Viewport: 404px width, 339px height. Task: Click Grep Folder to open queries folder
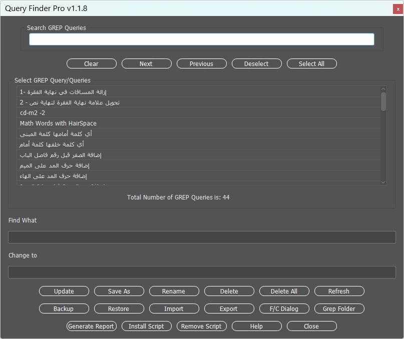pos(339,308)
